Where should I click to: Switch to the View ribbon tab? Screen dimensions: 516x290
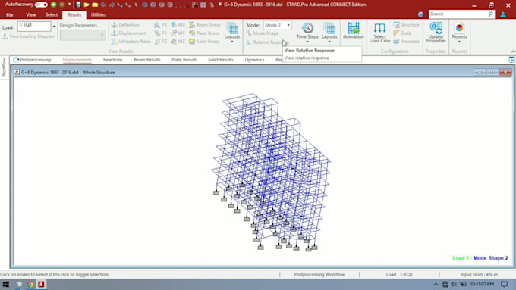point(31,15)
